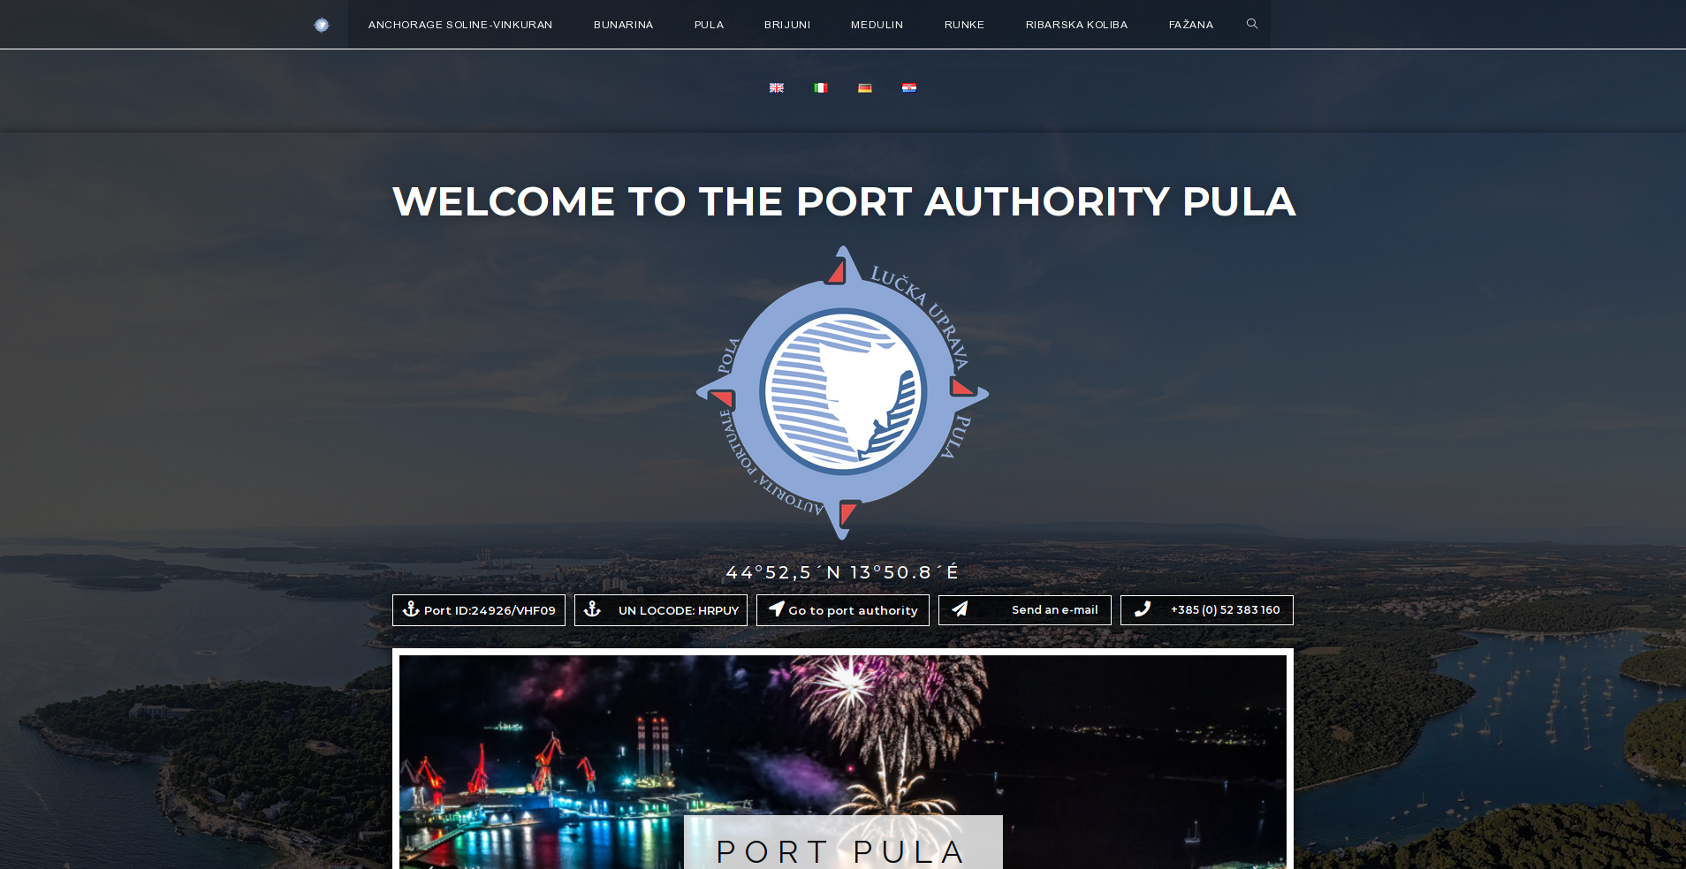Open Ribarska Koliba menu entry
Image resolution: width=1686 pixels, height=869 pixels.
[x=1076, y=25]
